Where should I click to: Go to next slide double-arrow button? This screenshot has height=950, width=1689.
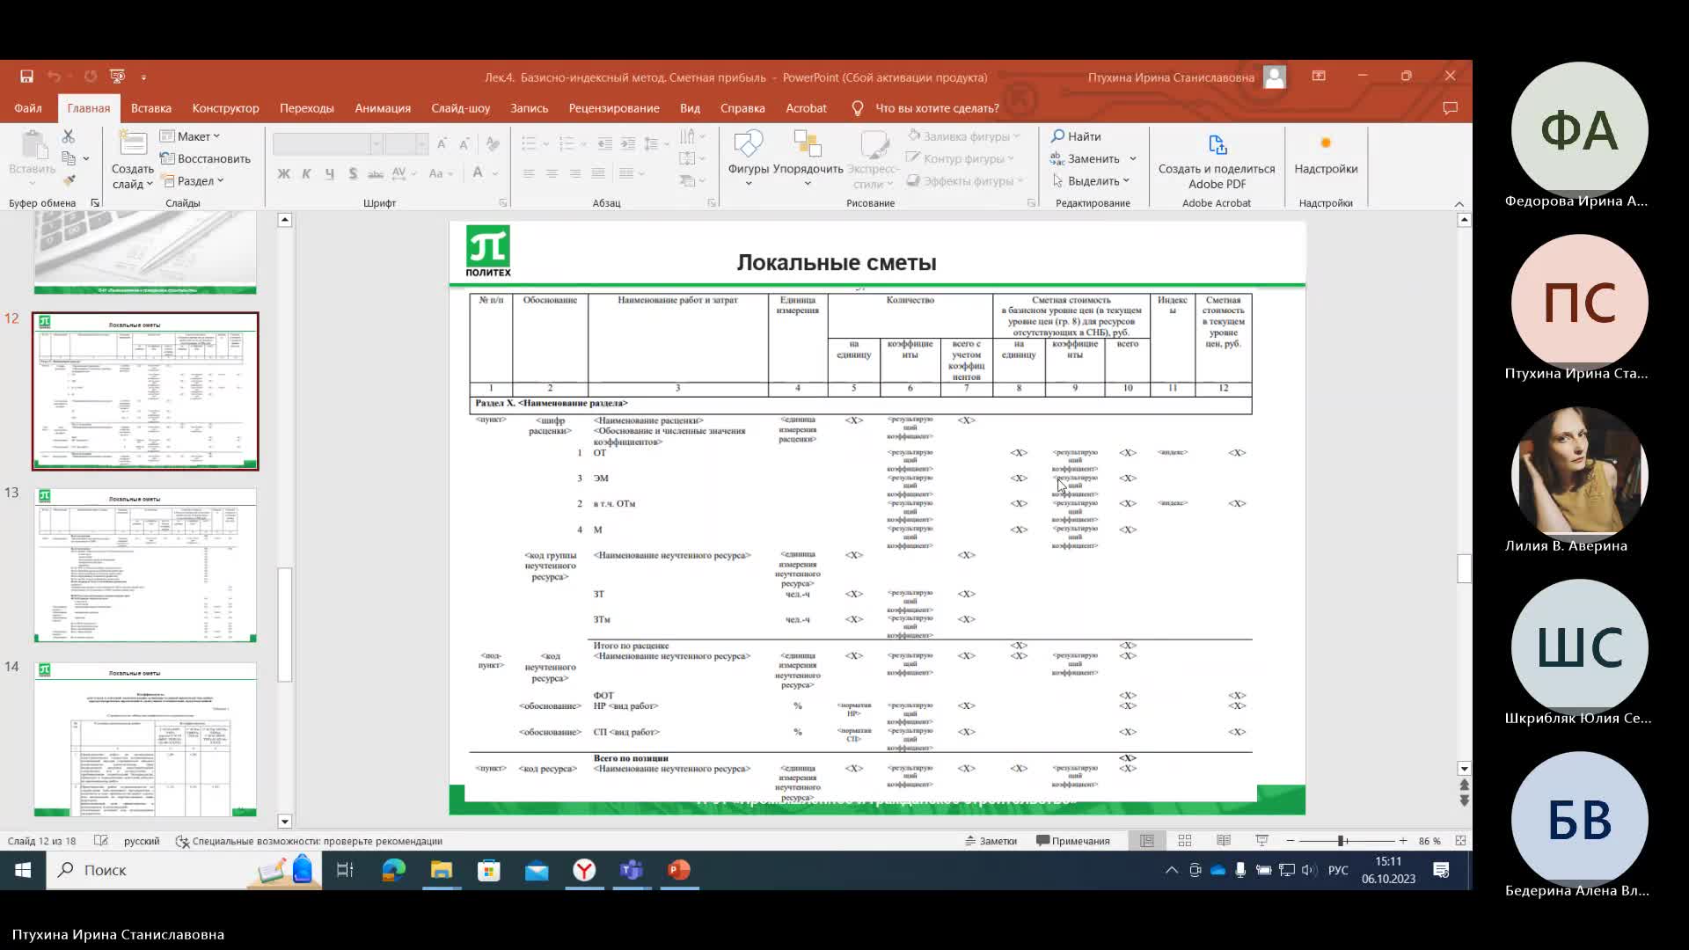[1464, 801]
